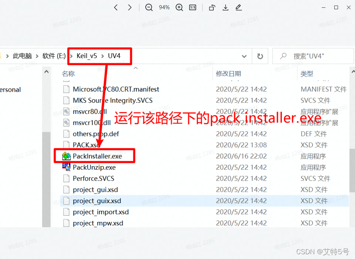Expand the chevron after 此电脑 in the path
Viewport: 355px width, 259px height.
[x=37, y=56]
